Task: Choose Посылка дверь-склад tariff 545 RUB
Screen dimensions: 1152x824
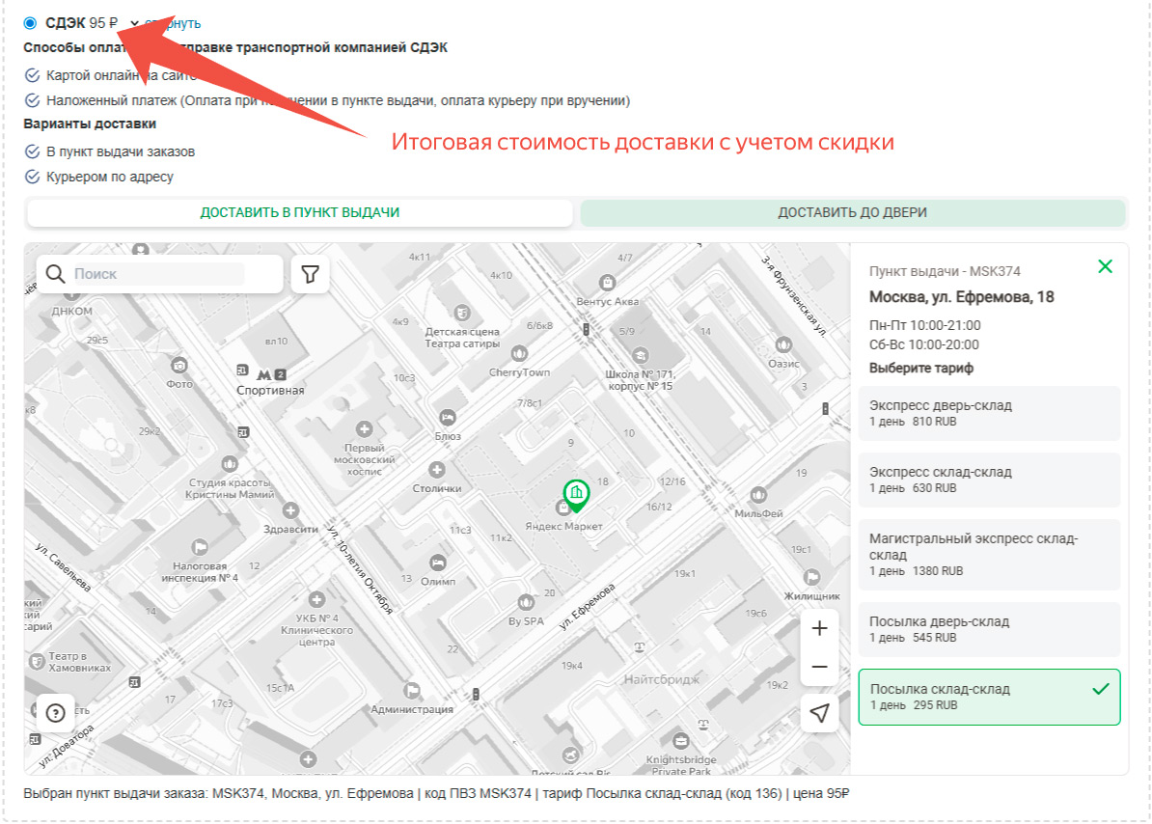Action: tap(989, 629)
